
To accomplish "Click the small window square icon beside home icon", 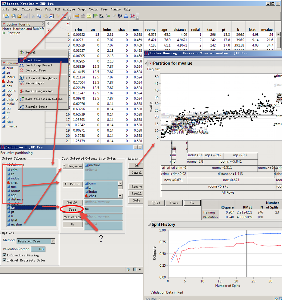I will 135,269.
